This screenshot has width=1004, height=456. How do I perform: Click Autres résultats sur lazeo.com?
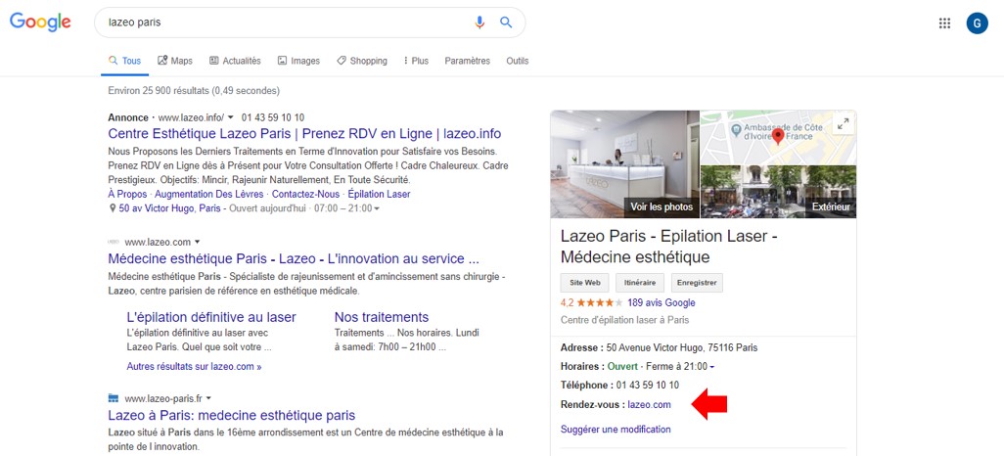click(194, 367)
